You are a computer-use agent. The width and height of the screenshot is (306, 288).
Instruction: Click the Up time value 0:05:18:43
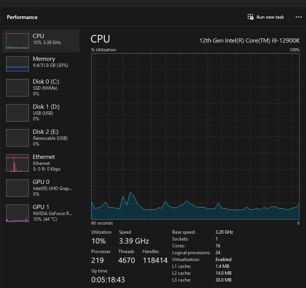pos(108,280)
